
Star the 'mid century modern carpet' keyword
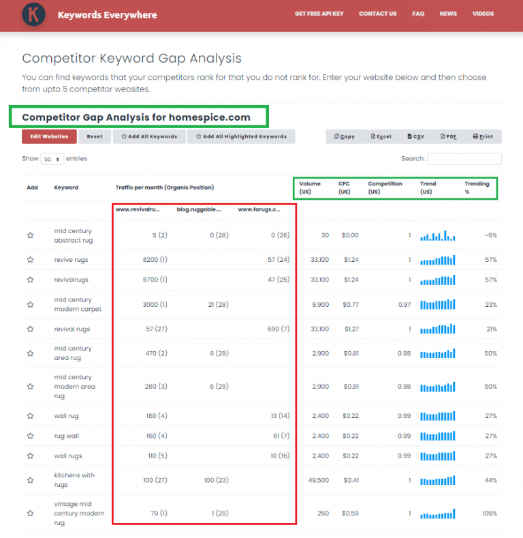(31, 304)
